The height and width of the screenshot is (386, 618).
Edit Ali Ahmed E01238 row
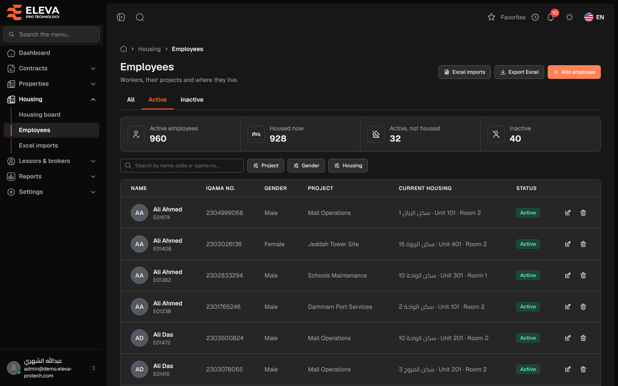(x=568, y=307)
